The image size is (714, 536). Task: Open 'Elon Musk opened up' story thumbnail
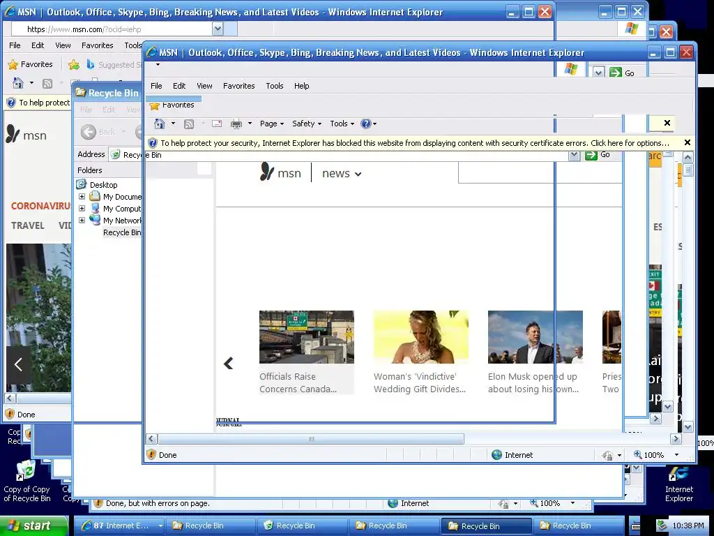pyautogui.click(x=535, y=337)
